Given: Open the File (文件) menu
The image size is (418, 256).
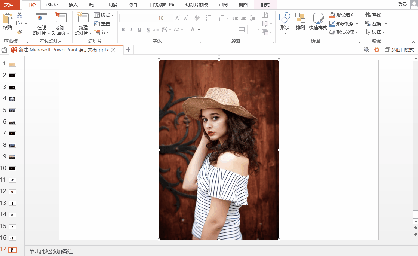Looking at the screenshot, I should 10,5.
